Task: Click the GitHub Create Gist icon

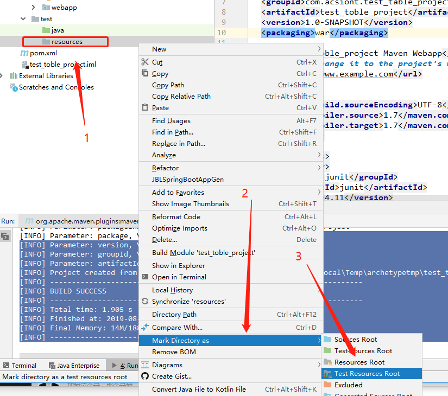Action: pos(145,376)
